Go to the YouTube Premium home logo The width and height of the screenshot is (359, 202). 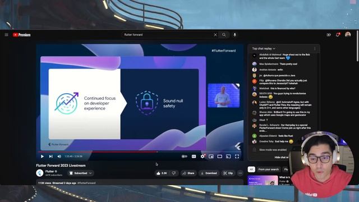coord(22,35)
